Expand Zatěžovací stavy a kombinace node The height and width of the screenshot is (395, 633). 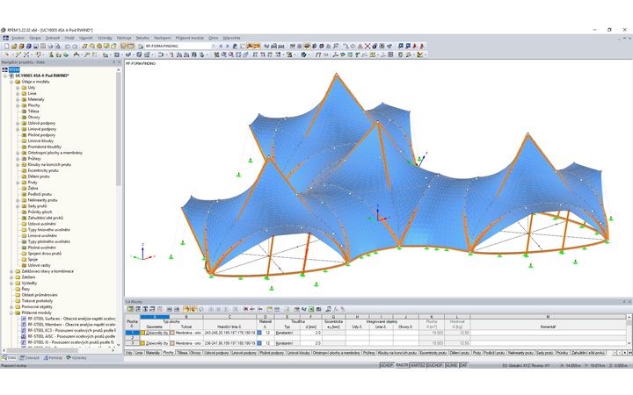(11, 271)
